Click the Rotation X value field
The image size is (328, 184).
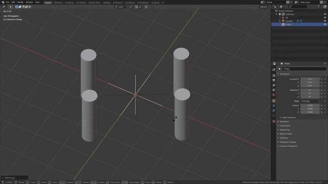(x=310, y=90)
